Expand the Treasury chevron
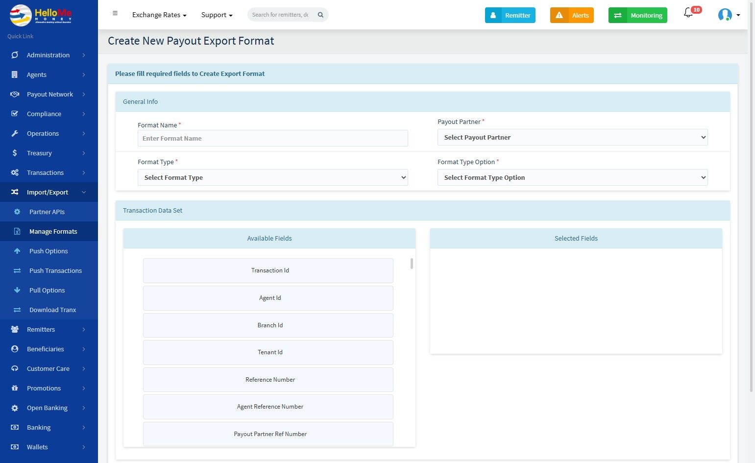The height and width of the screenshot is (463, 755). pyautogui.click(x=84, y=153)
